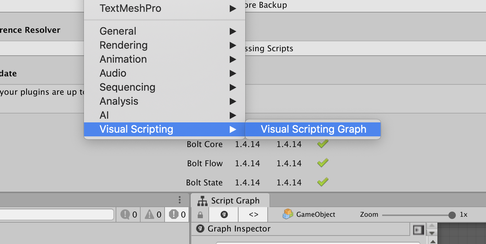Toggle console error message count
The width and height of the screenshot is (486, 244).
click(x=177, y=215)
